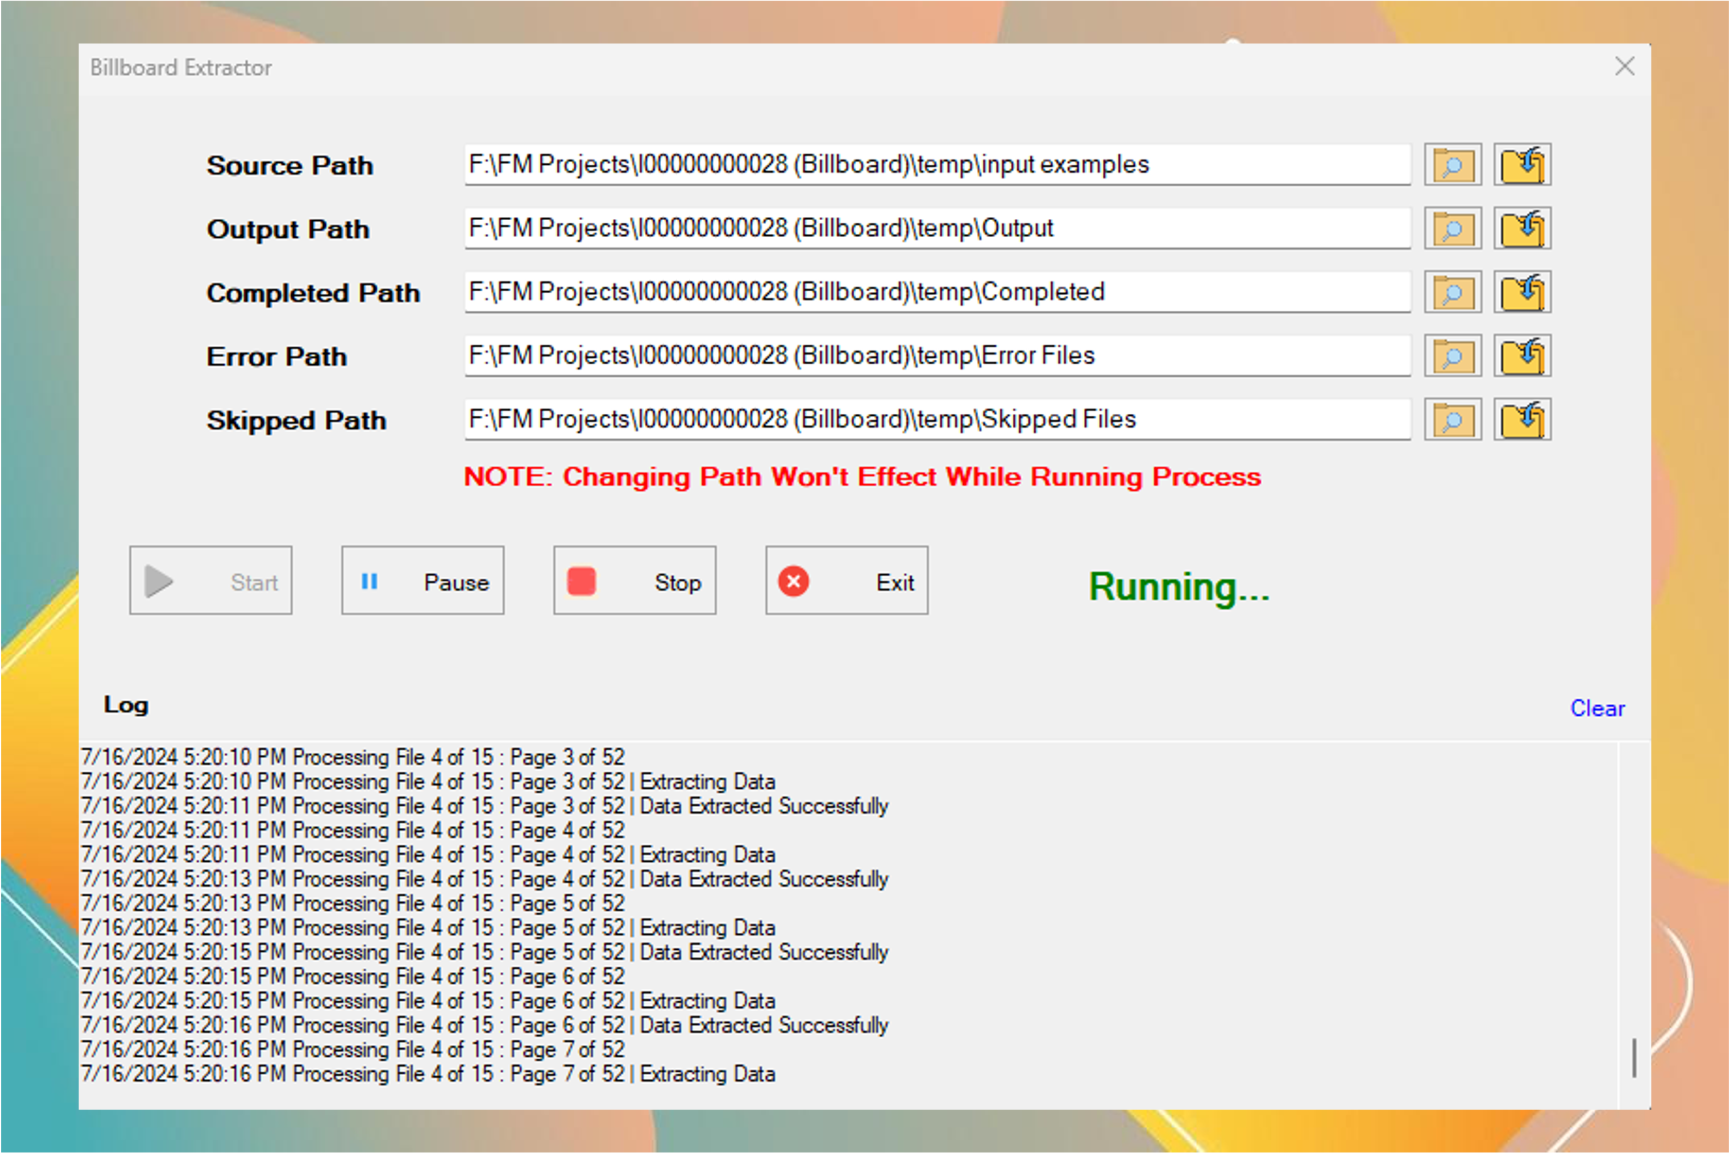Select log line 'Page 4 of 52 | Data Extracted Successfully'

484,879
